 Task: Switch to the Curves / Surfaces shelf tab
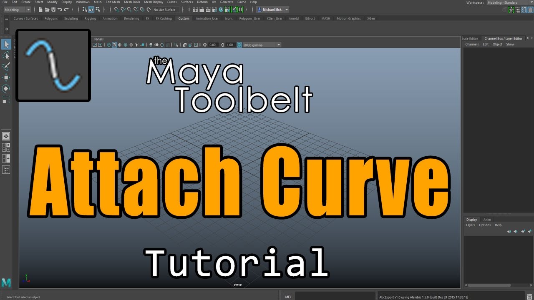[25, 18]
